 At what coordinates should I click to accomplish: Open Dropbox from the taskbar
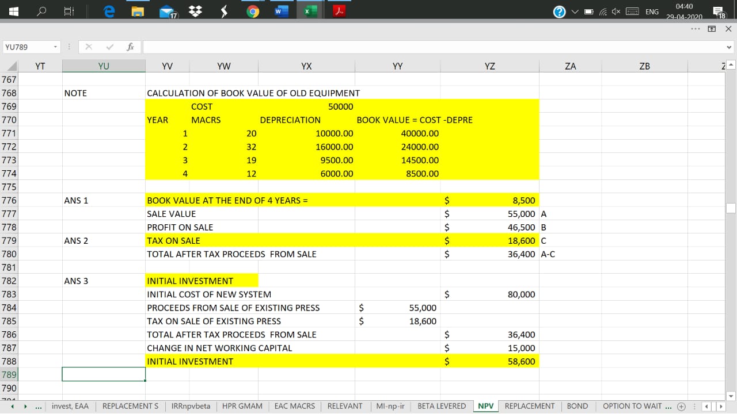[195, 12]
